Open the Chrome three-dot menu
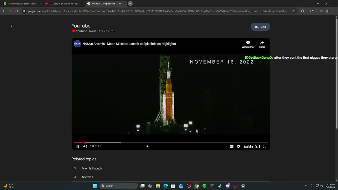This screenshot has width=338, height=190. coord(334,11)
